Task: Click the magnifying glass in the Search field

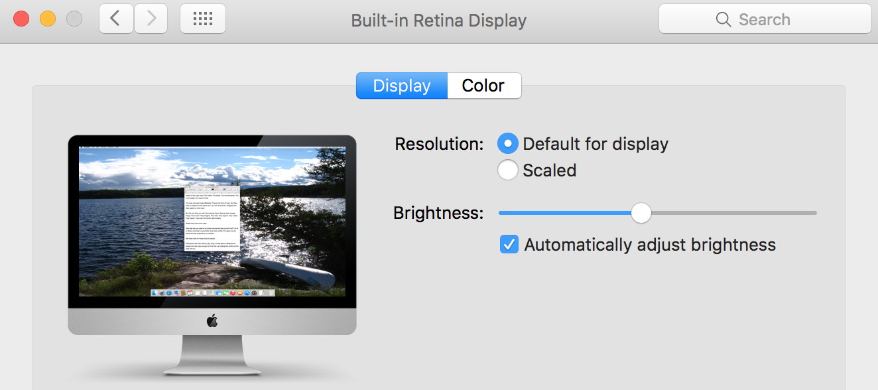Action: tap(723, 19)
